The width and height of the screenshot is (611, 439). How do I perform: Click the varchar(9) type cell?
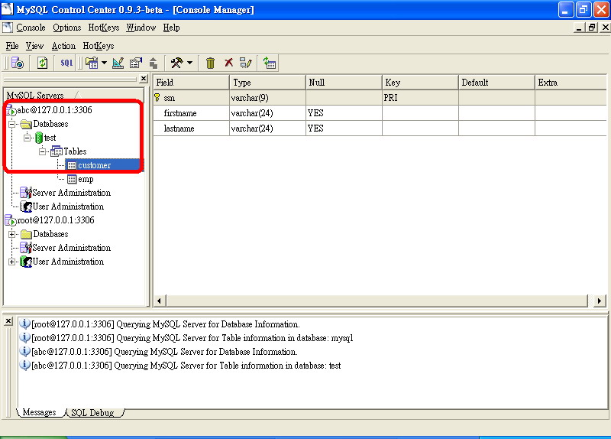[x=267, y=98]
